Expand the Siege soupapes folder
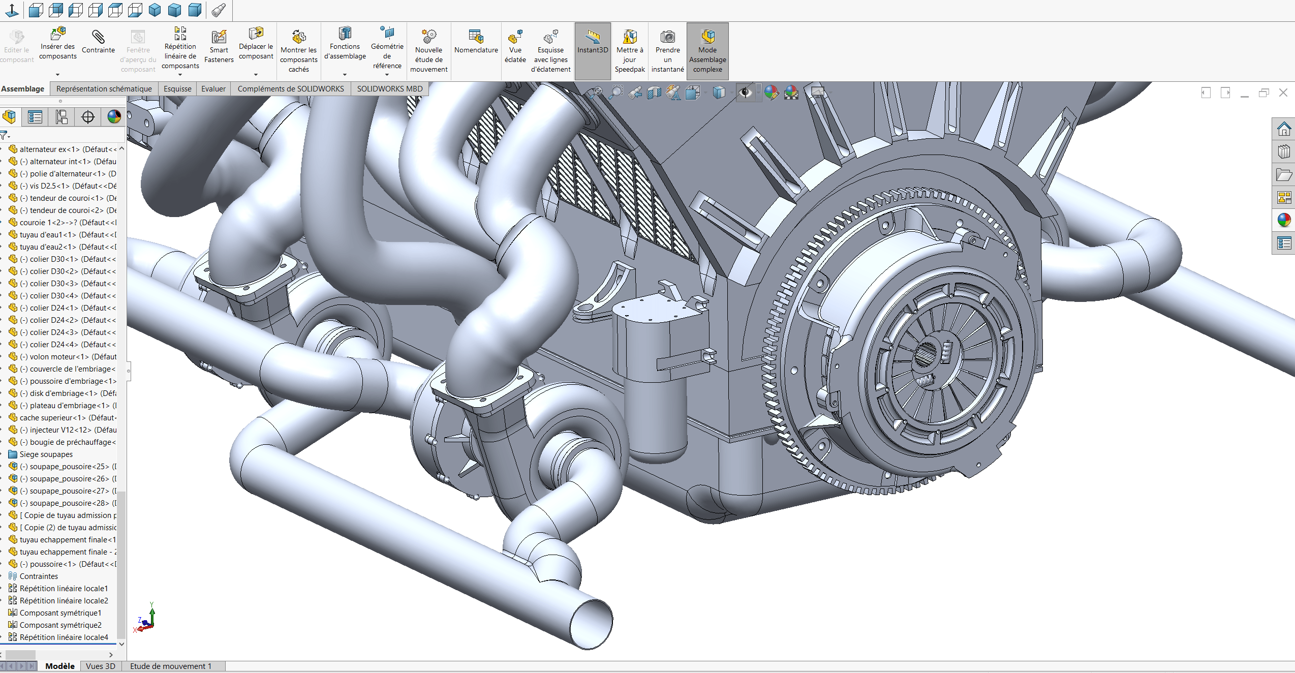 click(x=2, y=454)
